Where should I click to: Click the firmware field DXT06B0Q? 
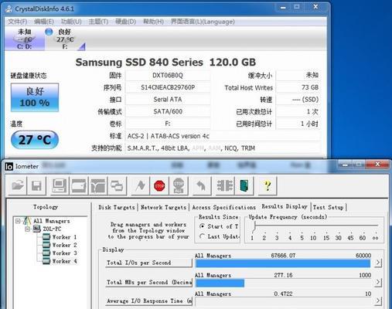(x=168, y=76)
